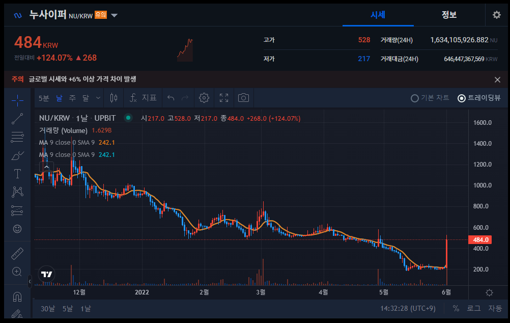The image size is (510, 323).
Task: Undo the last chart action
Action: pyautogui.click(x=171, y=98)
